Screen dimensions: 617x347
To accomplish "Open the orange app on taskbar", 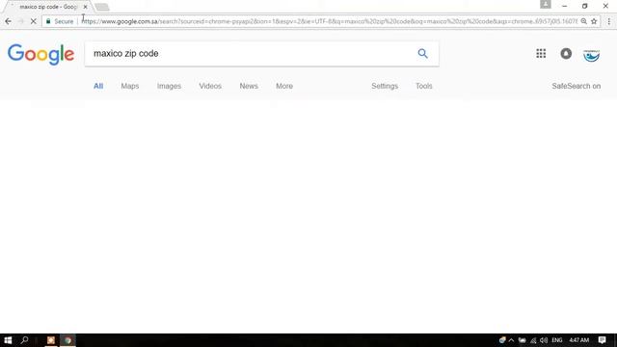I will (x=51, y=340).
